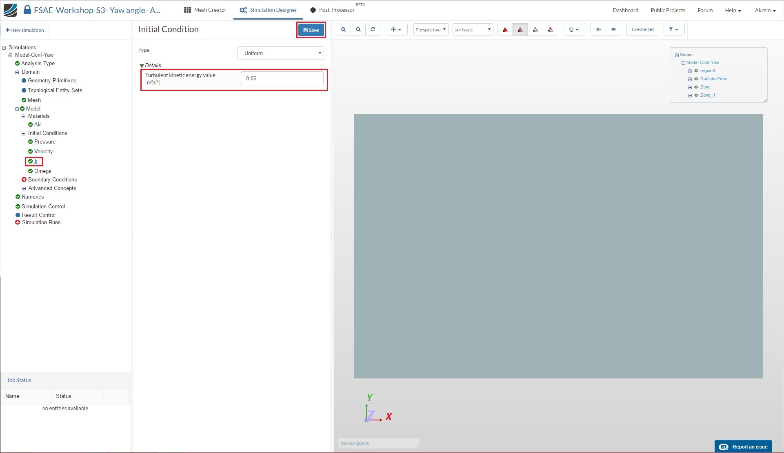Select the solid surface render mode icon
This screenshot has height=453, width=784.
coord(505,29)
